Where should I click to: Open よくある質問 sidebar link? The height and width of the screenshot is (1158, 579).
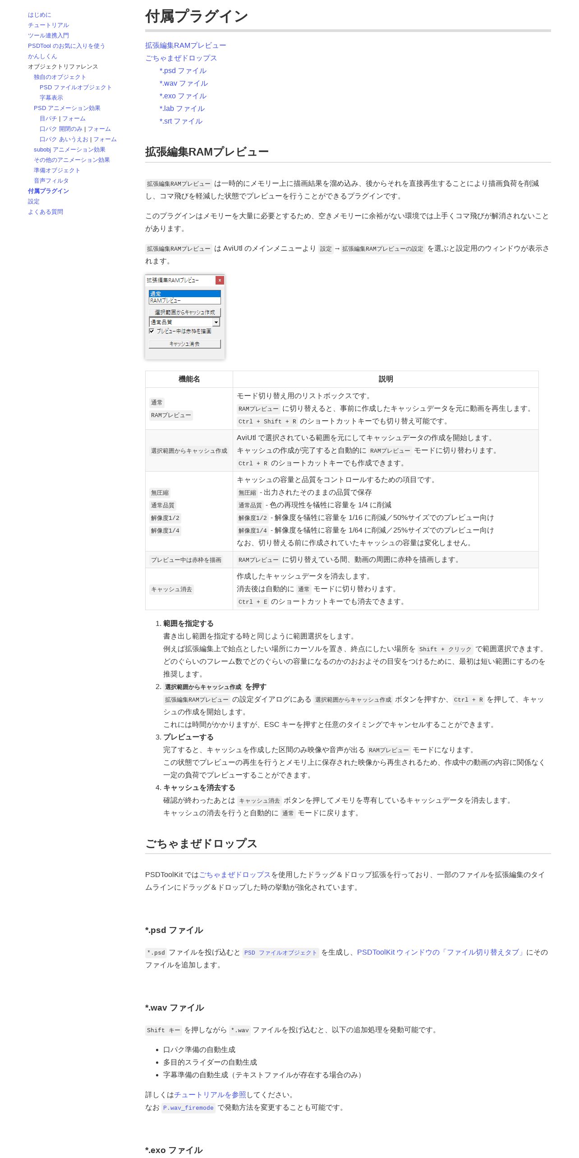(46, 212)
